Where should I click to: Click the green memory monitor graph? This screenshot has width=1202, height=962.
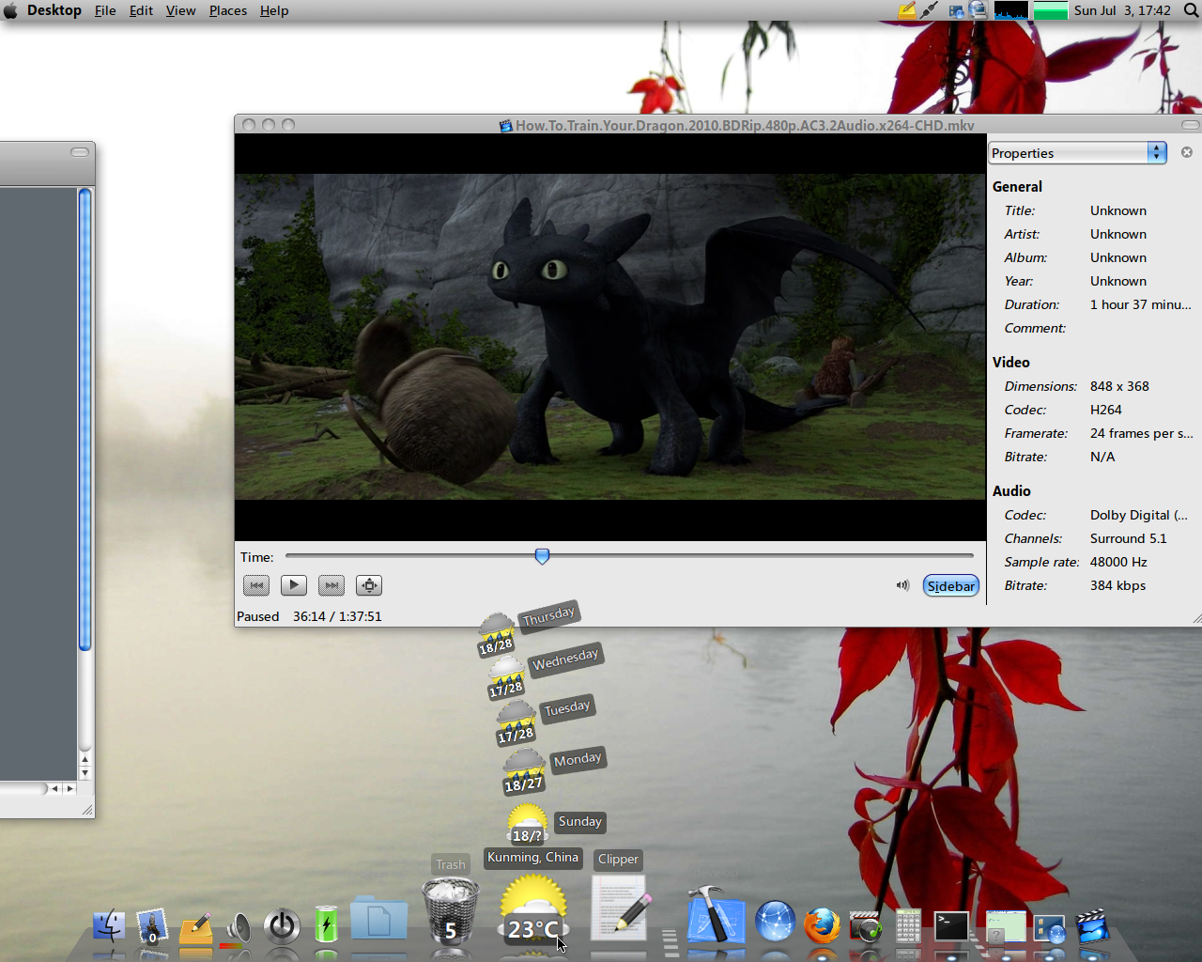click(1051, 10)
